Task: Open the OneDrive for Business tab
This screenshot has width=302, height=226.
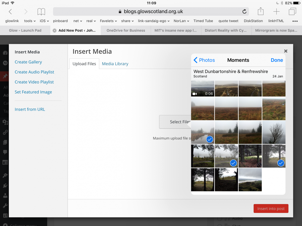Action: pyautogui.click(x=126, y=30)
